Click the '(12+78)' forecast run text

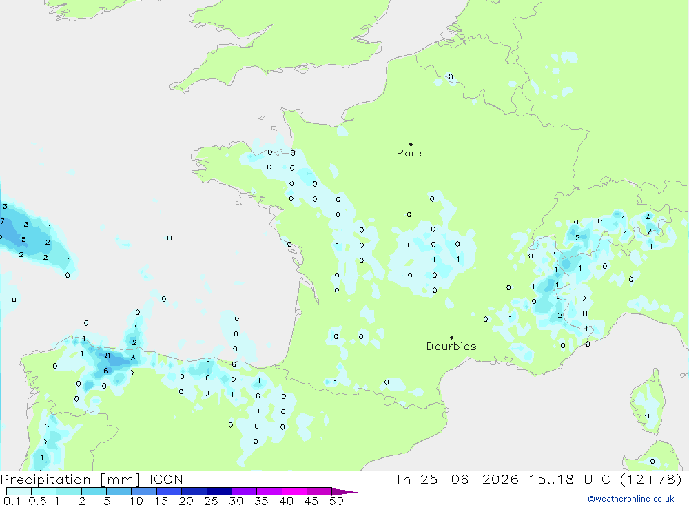click(x=651, y=480)
